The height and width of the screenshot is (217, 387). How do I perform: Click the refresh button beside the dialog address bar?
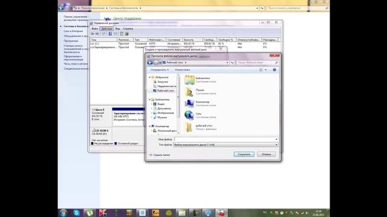[x=232, y=63]
